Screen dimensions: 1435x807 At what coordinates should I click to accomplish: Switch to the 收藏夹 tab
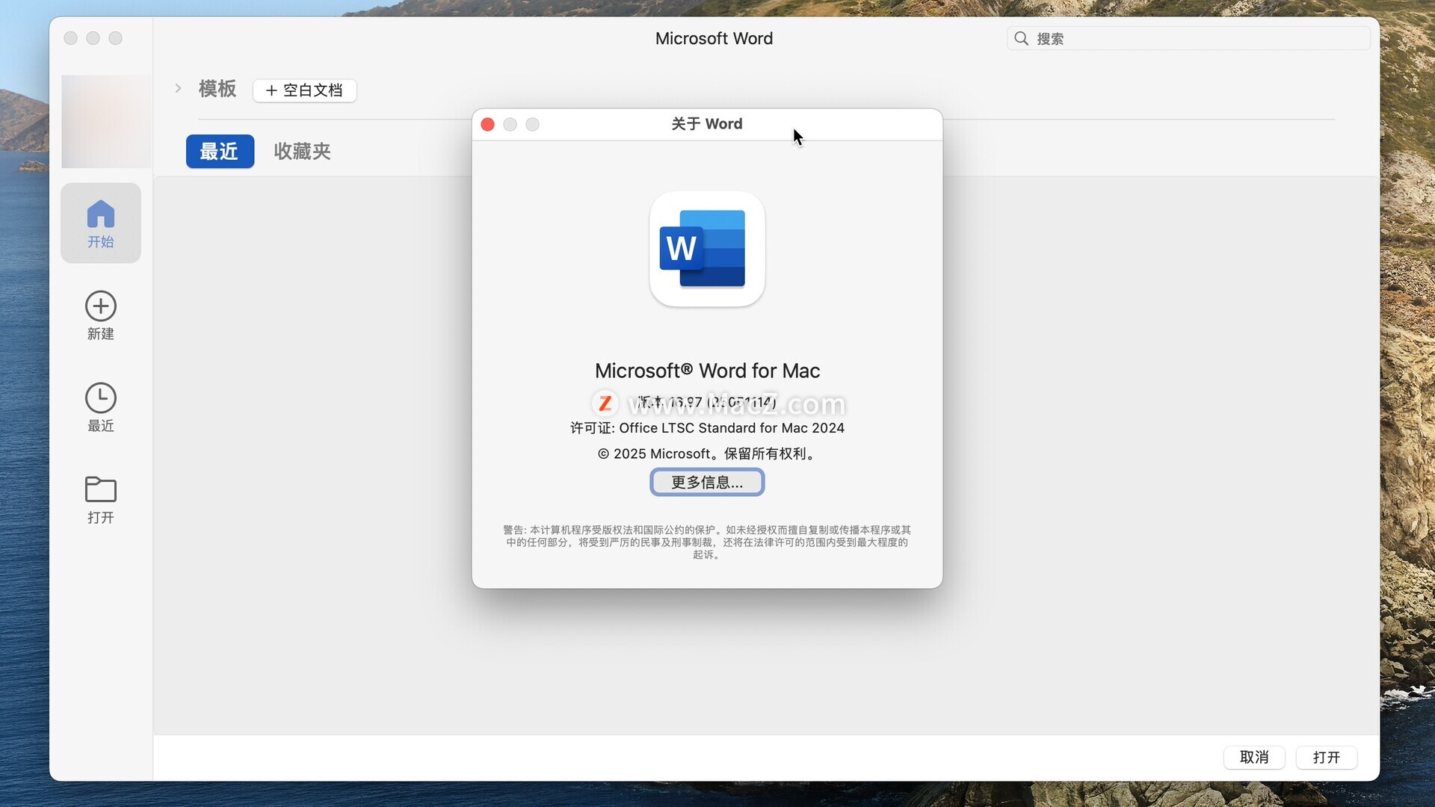tap(302, 151)
